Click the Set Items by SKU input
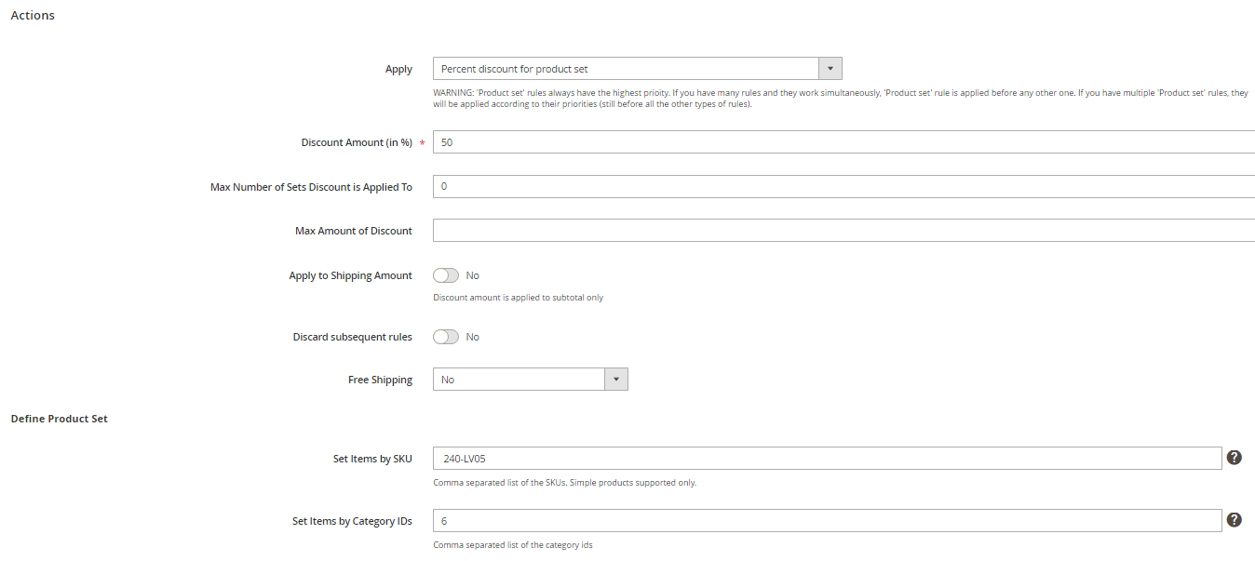Screen dimensions: 1255x561 pyautogui.click(x=827, y=459)
